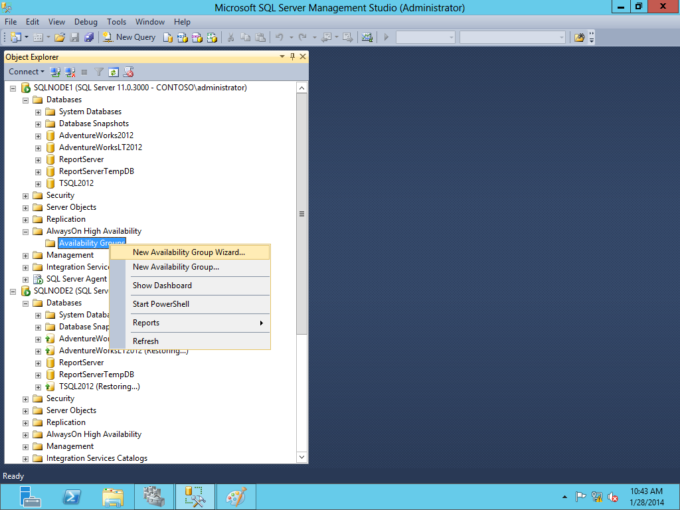Select Start PowerShell from context menu

tap(190, 304)
